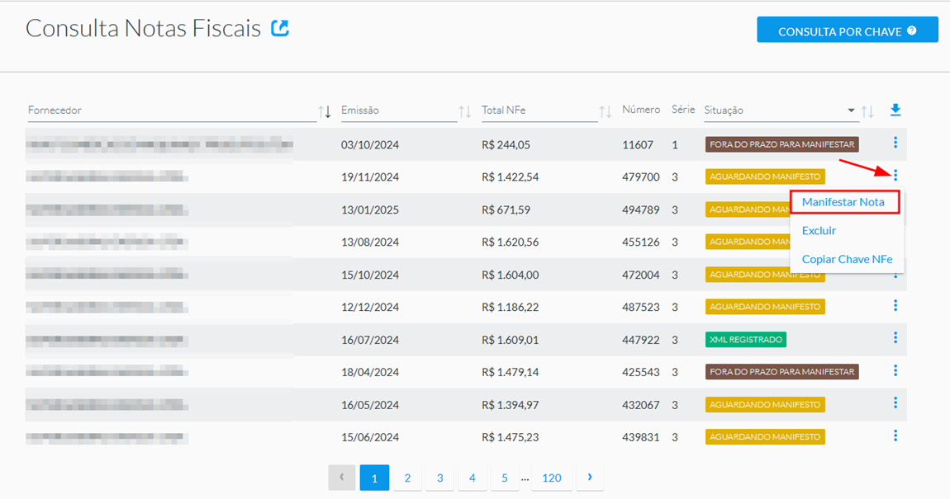Go to page 1
Image resolution: width=950 pixels, height=499 pixels.
pos(374,478)
